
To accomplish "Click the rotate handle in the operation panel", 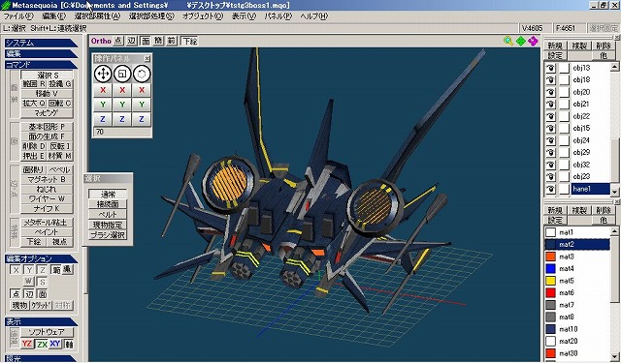I will (142, 74).
